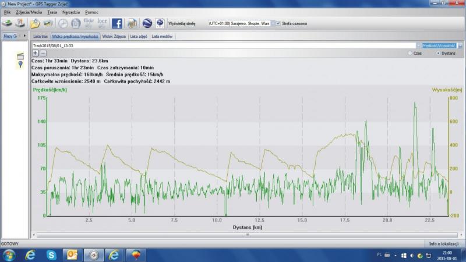The width and height of the screenshot is (466, 262).
Task: Open project using the folder icon
Action: click(x=35, y=23)
